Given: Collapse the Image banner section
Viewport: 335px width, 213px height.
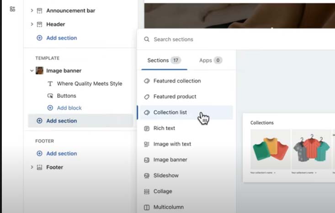Looking at the screenshot, I should tap(32, 71).
